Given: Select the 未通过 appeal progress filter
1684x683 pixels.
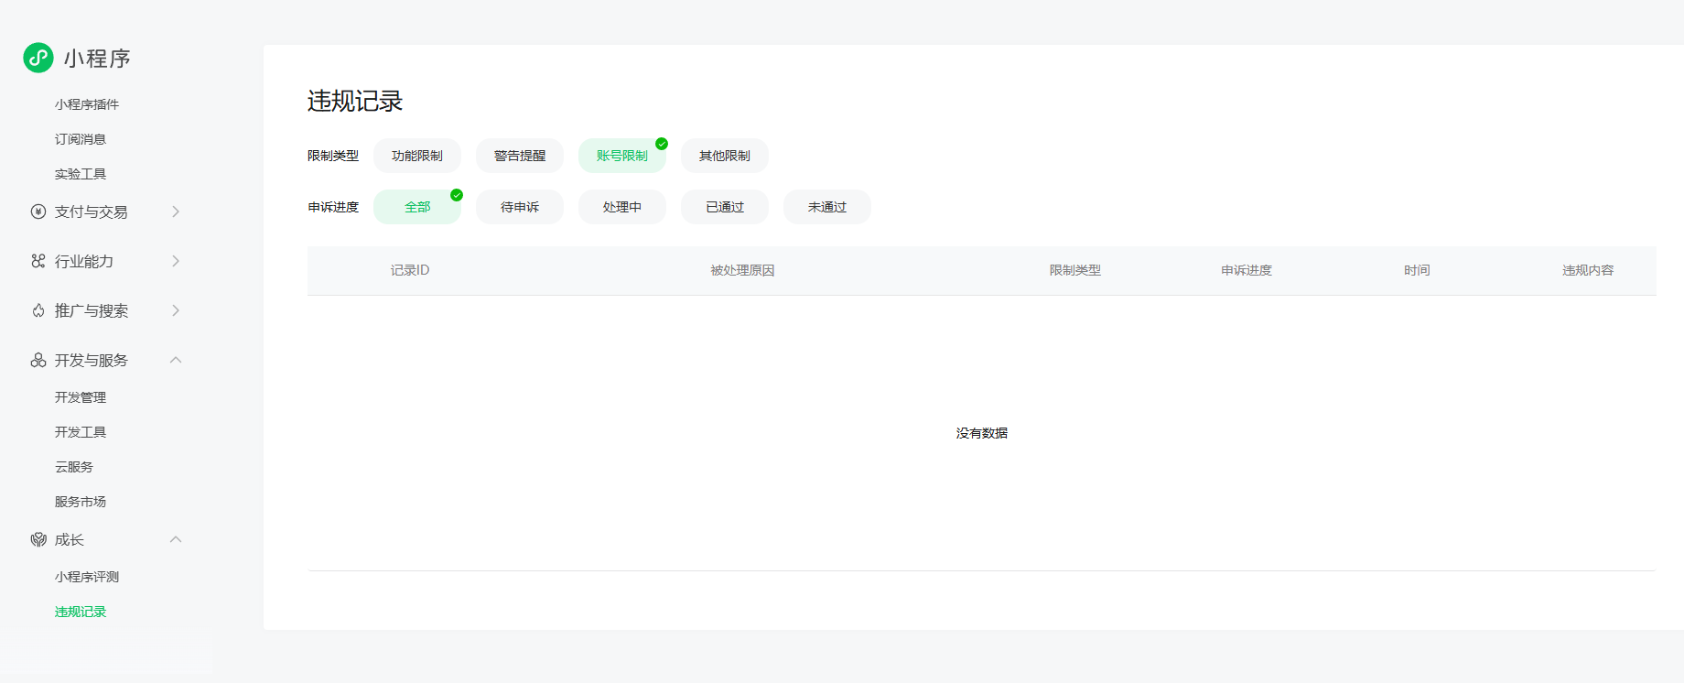Looking at the screenshot, I should 827,207.
